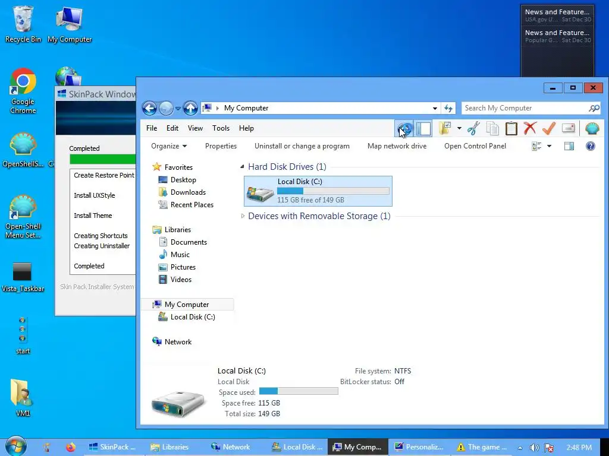This screenshot has height=456, width=609.
Task: Toggle the navigation pane toolbar icon
Action: [x=423, y=128]
